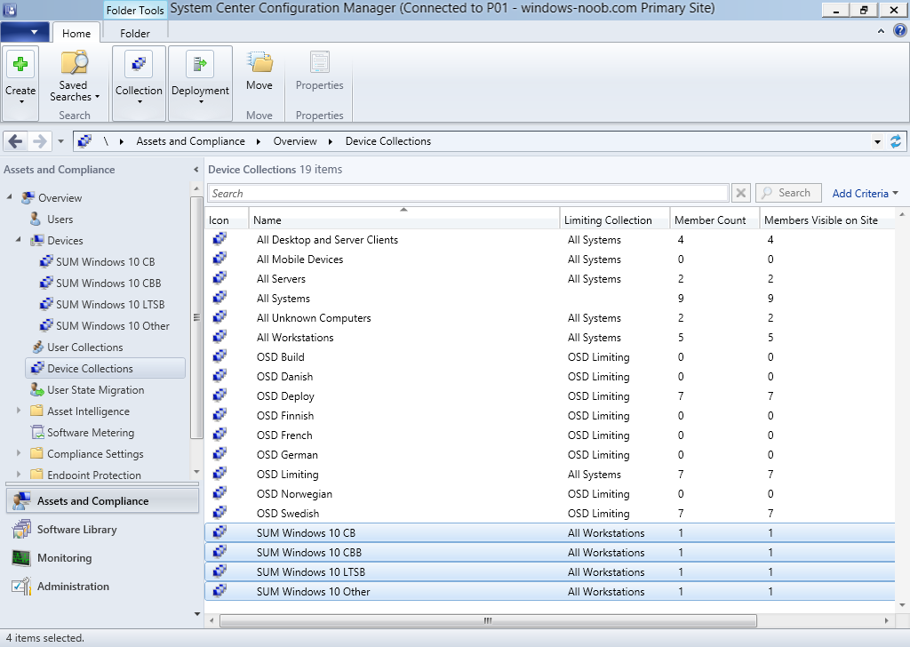The width and height of the screenshot is (910, 647).
Task: Refresh the Device Collections view
Action: (x=896, y=141)
